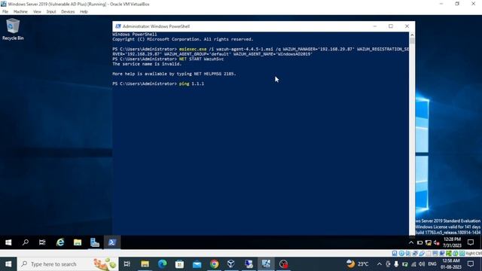
Task: Open the host clock showing 12:58 AM
Action: point(451,264)
